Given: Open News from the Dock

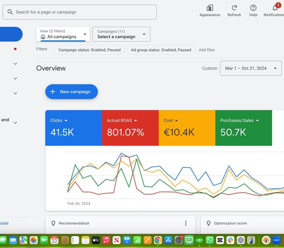Looking at the screenshot, I should click(x=116, y=240).
